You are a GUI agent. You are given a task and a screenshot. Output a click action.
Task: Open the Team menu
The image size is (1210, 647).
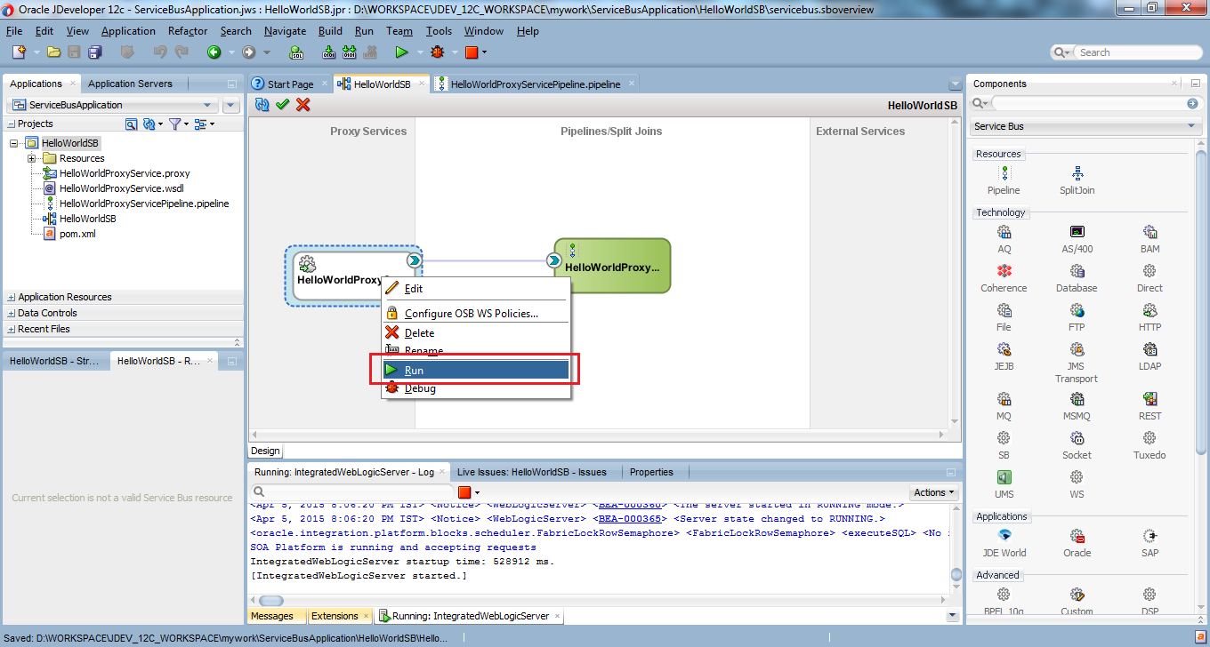(x=399, y=31)
